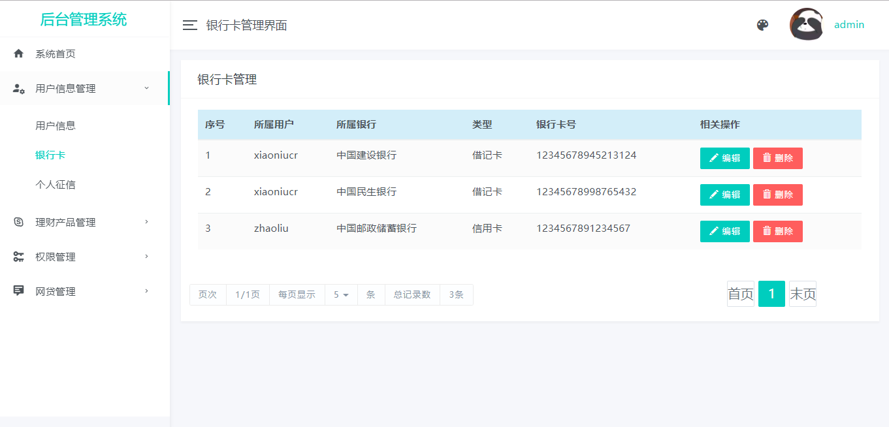The width and height of the screenshot is (889, 427).
Task: Collapse the 用户信息管理 menu chevron
Action: [146, 87]
